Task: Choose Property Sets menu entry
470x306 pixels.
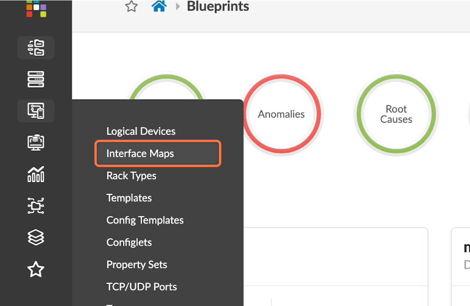Action: coord(136,265)
